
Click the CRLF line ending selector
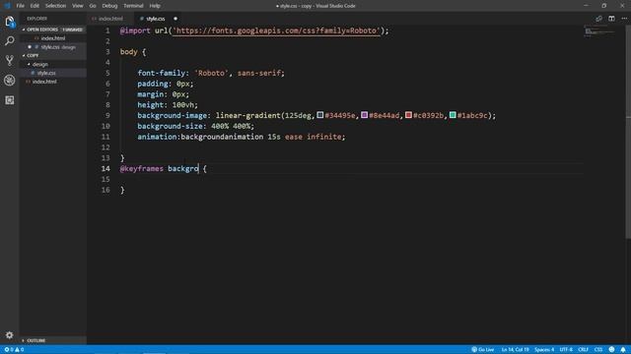[x=583, y=350]
